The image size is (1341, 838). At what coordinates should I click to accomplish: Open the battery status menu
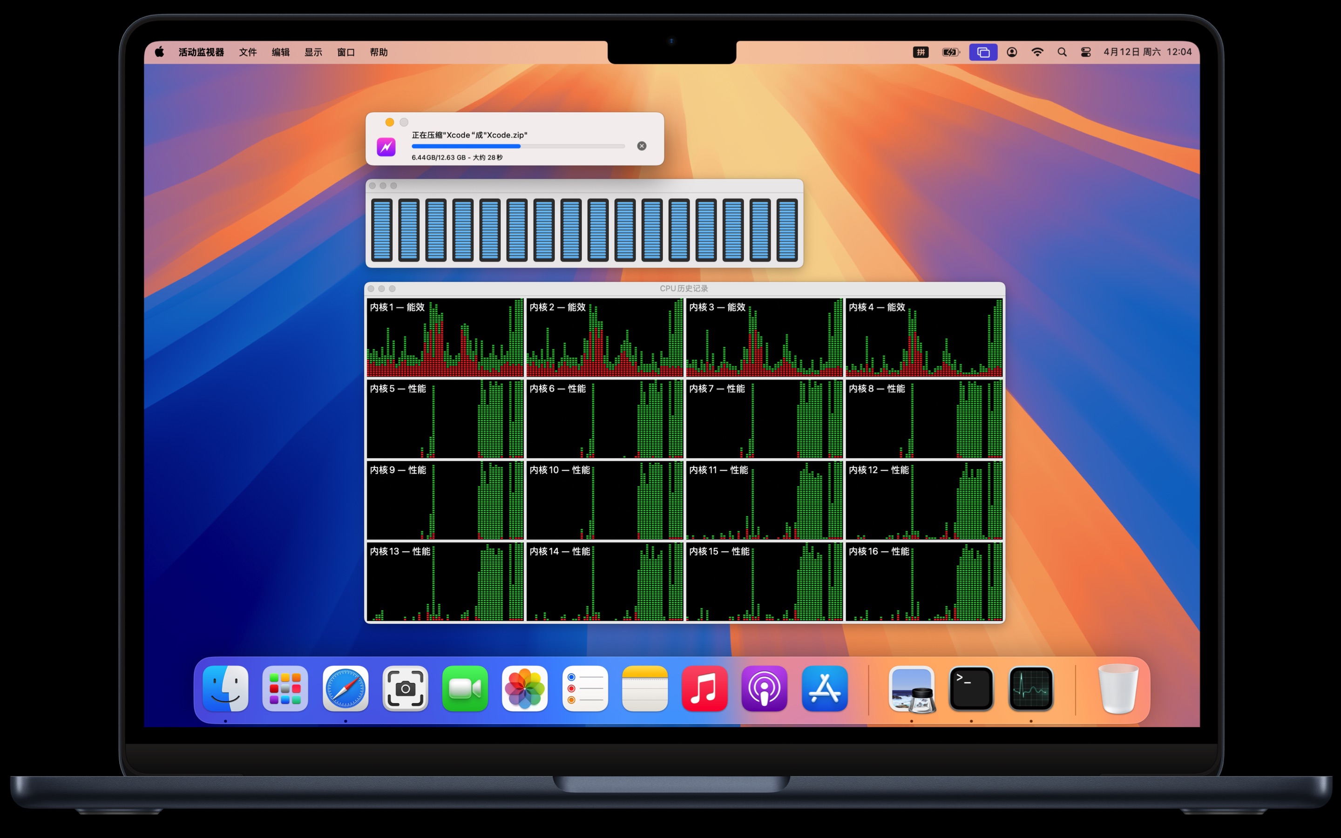pos(951,52)
